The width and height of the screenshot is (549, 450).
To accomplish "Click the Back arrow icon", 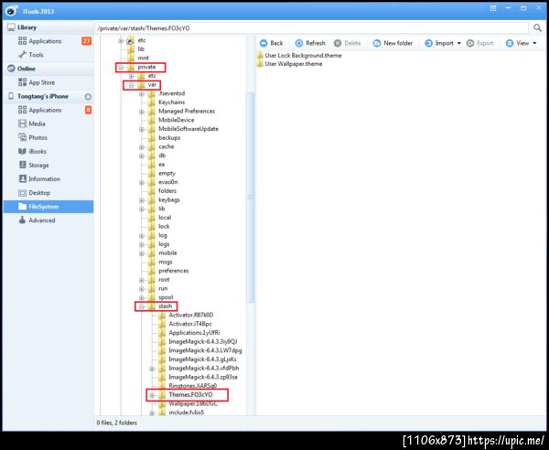I will pos(264,43).
